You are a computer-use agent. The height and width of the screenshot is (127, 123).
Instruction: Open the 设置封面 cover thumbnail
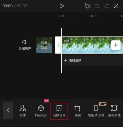click(x=44, y=45)
